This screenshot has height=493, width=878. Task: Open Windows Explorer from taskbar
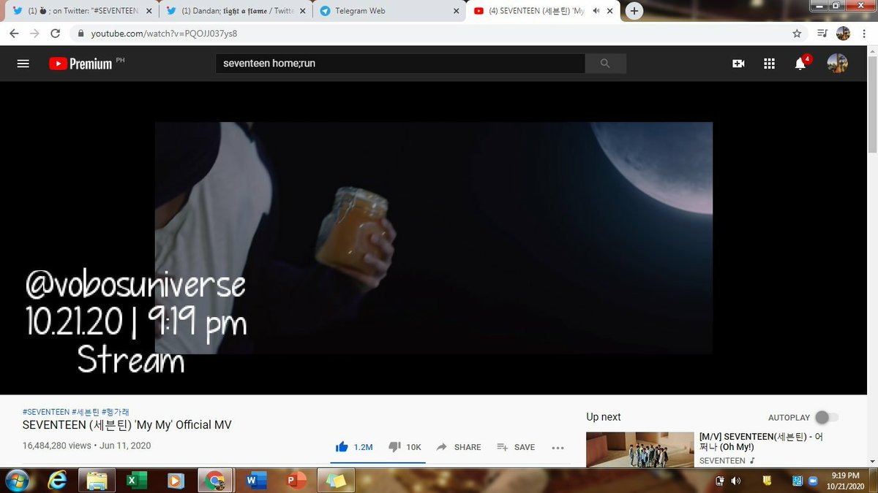click(97, 481)
